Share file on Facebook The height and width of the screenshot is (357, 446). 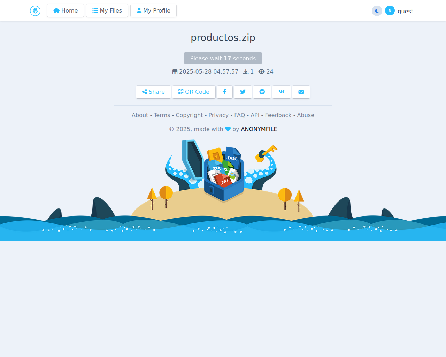[x=225, y=92]
